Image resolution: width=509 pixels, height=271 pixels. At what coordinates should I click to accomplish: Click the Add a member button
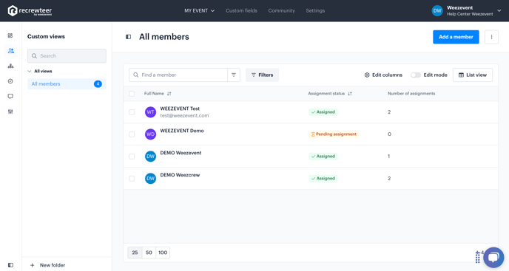click(x=456, y=37)
